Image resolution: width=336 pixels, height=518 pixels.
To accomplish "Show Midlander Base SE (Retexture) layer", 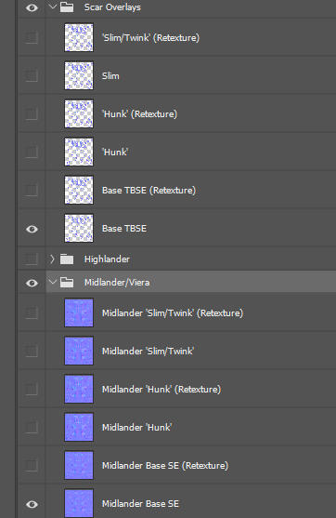I will coord(32,466).
